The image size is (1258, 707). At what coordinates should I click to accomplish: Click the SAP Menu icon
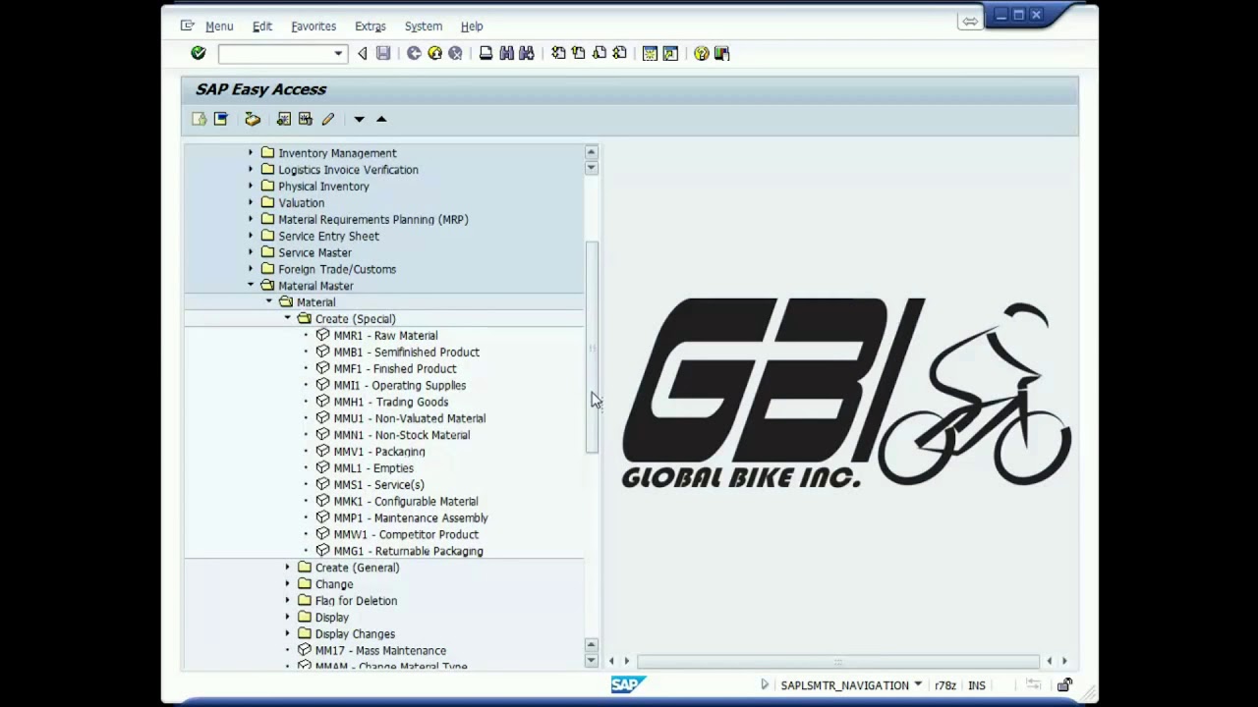point(221,119)
